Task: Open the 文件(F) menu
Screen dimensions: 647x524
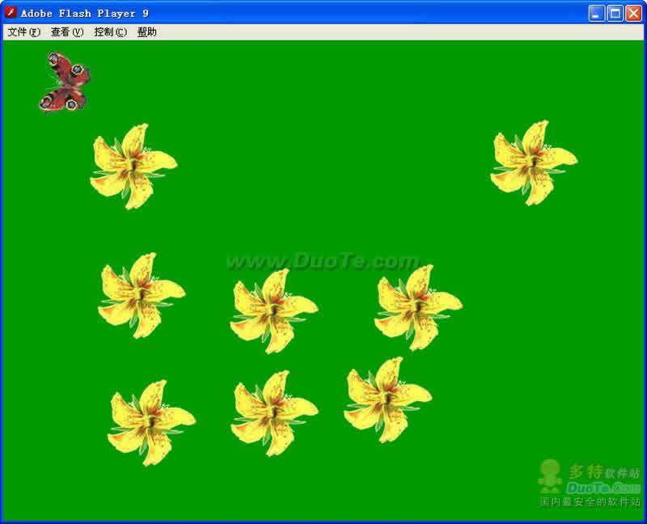Action: tap(24, 32)
